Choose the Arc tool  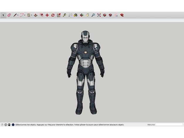pos(22,15)
